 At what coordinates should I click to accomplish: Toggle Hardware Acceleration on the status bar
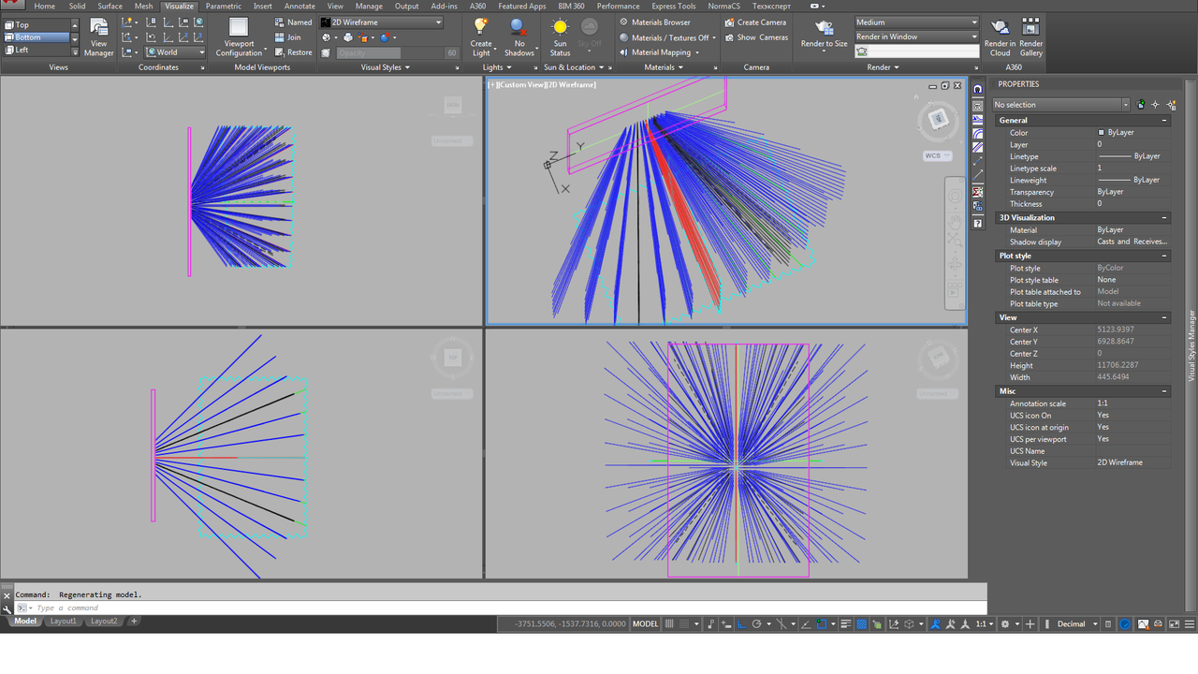pos(1124,623)
